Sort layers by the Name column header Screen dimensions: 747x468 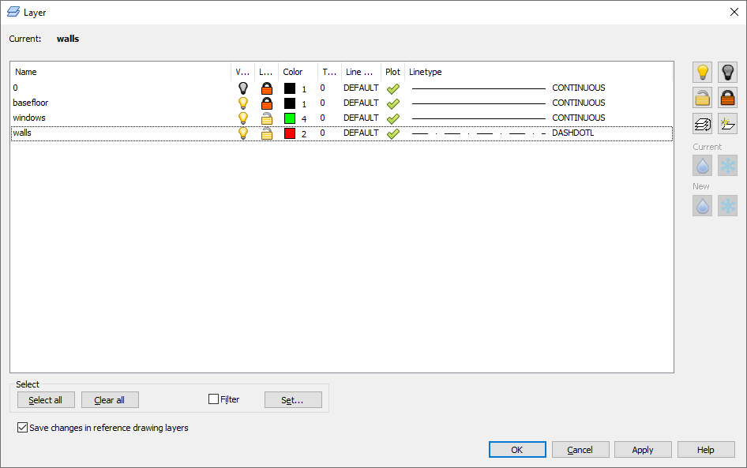click(25, 72)
